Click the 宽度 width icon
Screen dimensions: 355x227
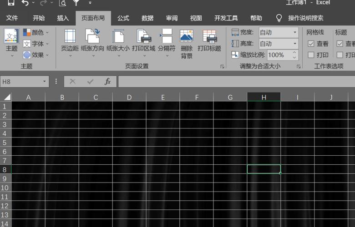point(235,32)
